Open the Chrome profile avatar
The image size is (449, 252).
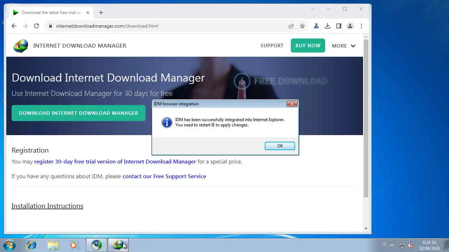pyautogui.click(x=350, y=26)
